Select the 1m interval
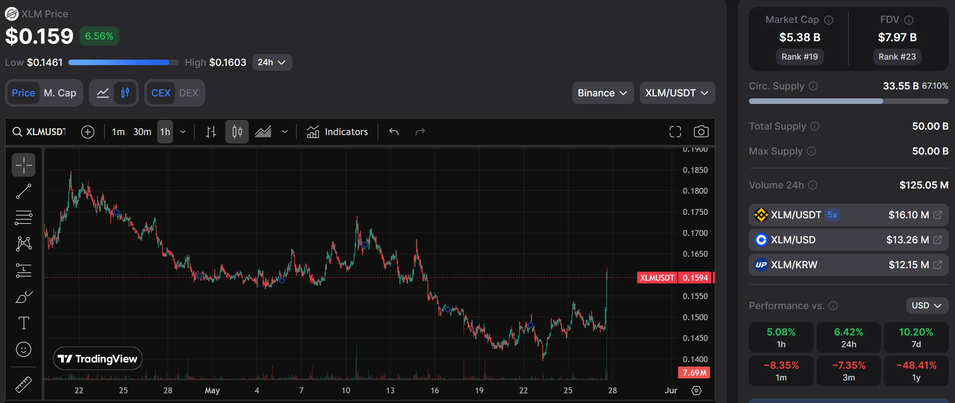 click(x=118, y=132)
